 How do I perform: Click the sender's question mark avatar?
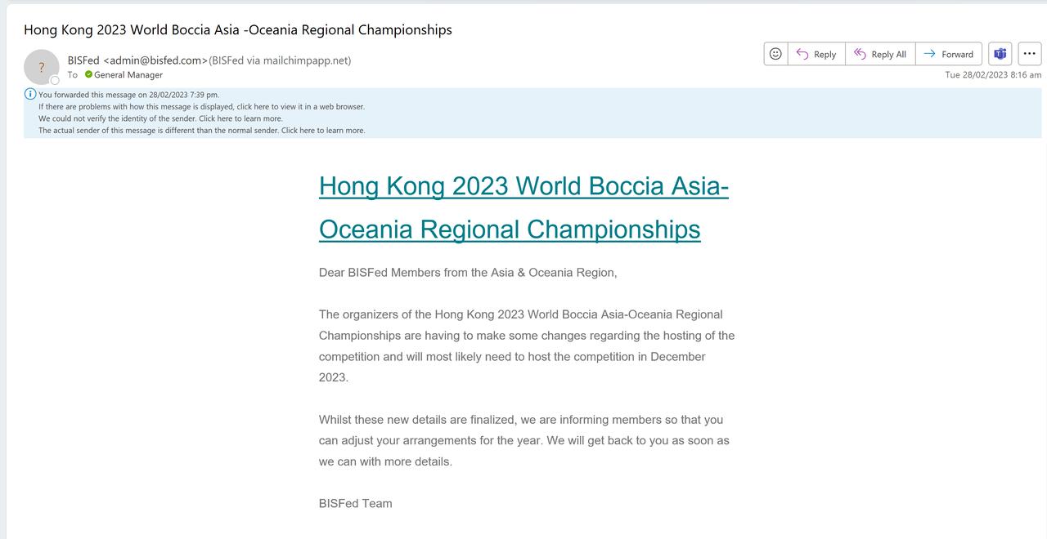(x=41, y=67)
